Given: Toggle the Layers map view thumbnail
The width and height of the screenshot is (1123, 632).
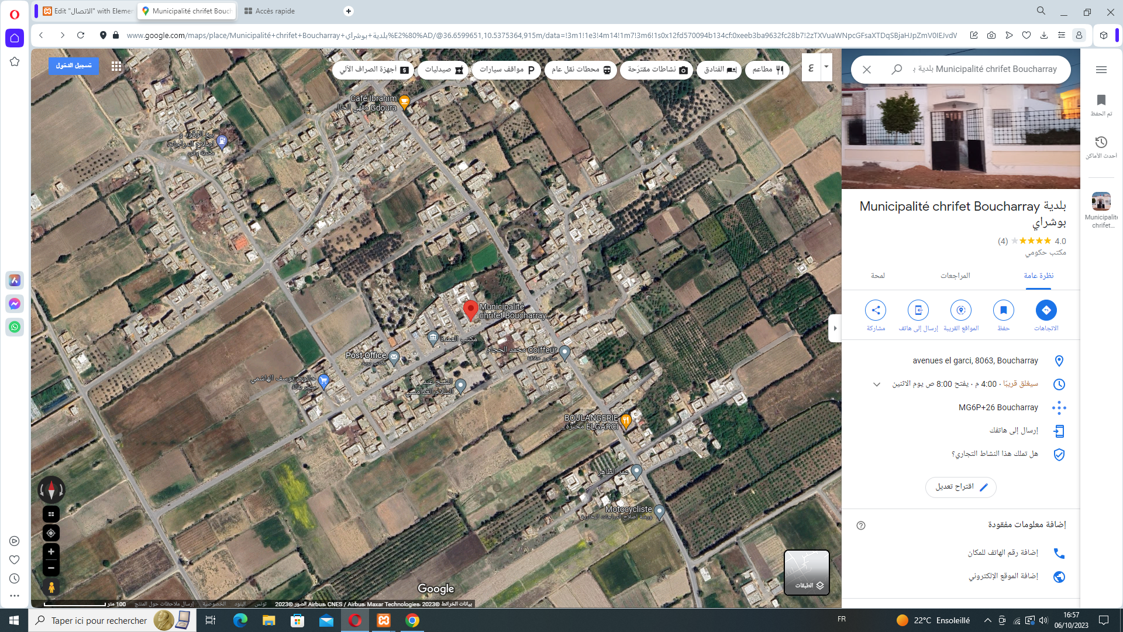Looking at the screenshot, I should point(806,572).
